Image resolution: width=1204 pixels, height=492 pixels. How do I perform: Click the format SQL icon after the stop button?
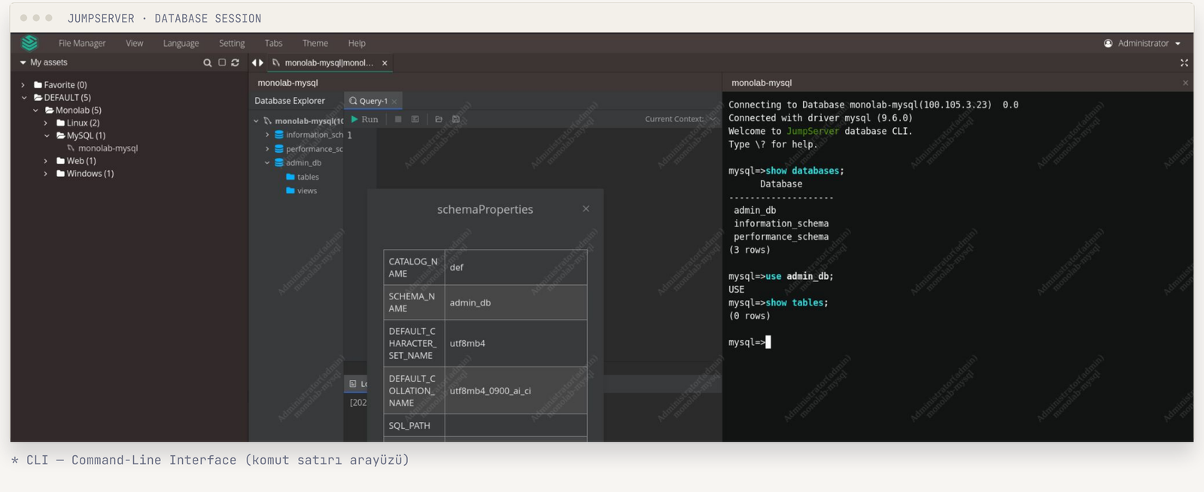(415, 119)
